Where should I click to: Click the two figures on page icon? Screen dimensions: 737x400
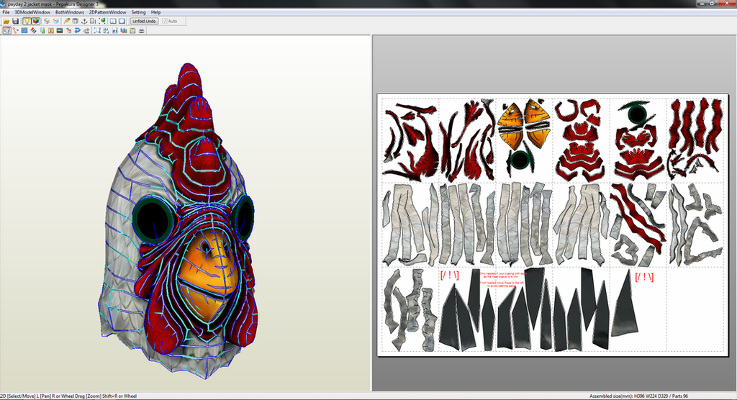tap(114, 30)
